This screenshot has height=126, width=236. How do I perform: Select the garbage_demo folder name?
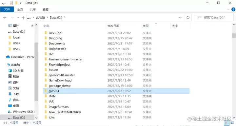click(60, 86)
